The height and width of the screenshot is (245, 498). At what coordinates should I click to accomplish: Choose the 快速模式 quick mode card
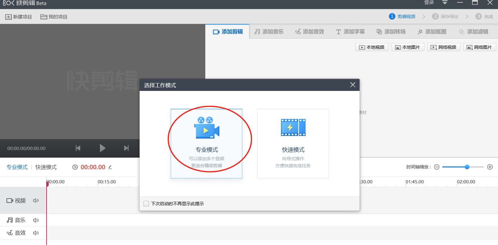[x=293, y=144]
